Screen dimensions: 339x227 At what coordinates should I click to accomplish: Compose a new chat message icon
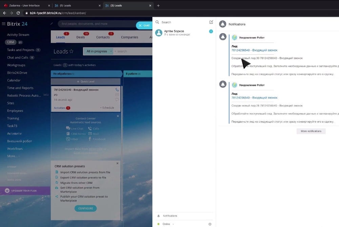pyautogui.click(x=211, y=22)
